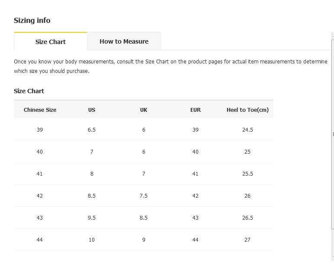
Task: Select the 26.5 heel to toe value
Action: click(x=247, y=218)
